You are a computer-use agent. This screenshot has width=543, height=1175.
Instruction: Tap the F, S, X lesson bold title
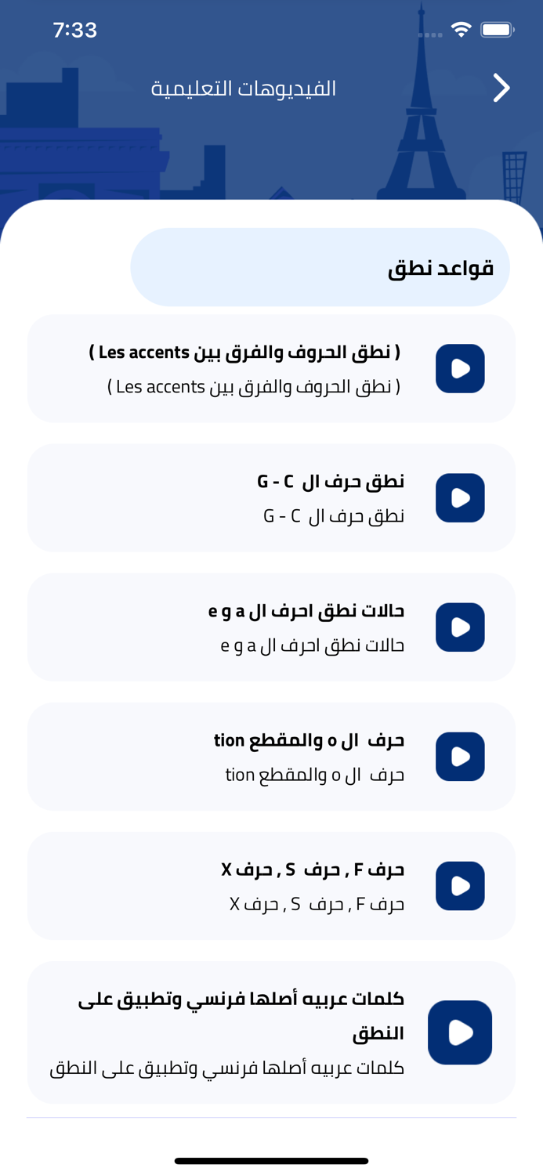coord(312,869)
